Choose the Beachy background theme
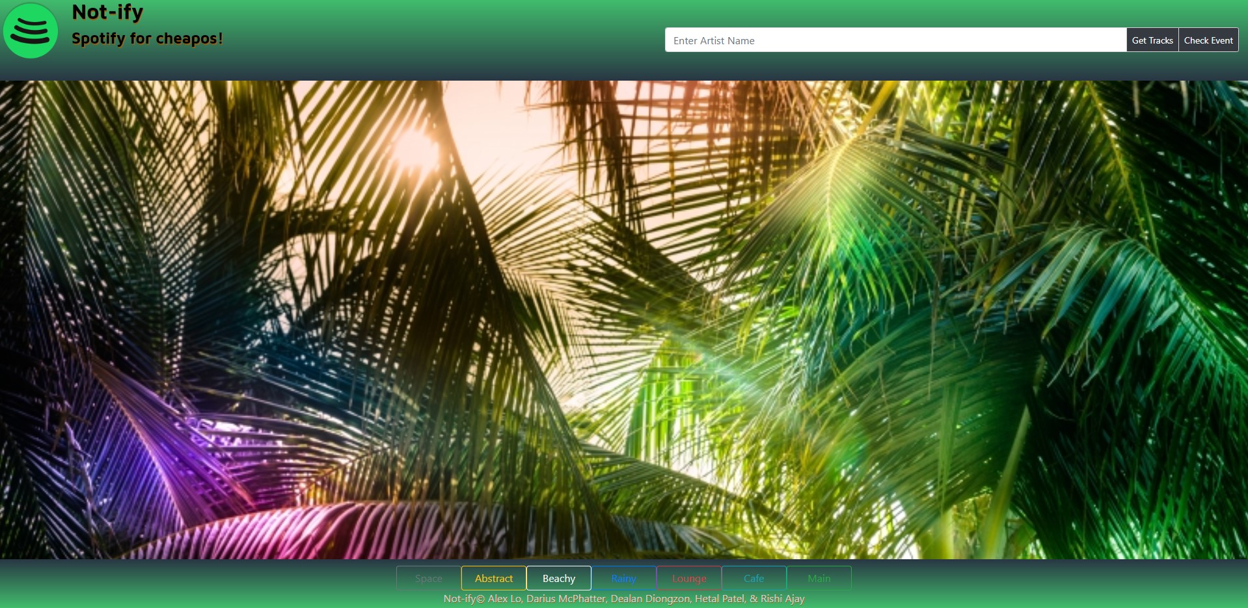Viewport: 1248px width, 608px height. pos(558,578)
